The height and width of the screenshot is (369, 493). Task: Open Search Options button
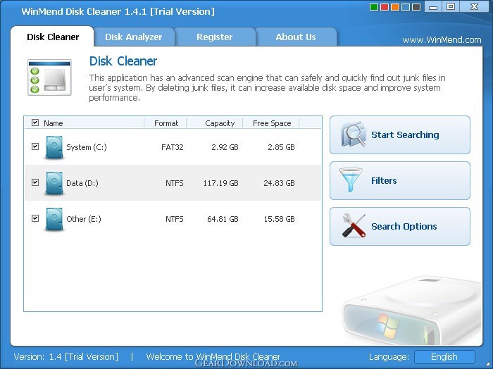pos(400,226)
